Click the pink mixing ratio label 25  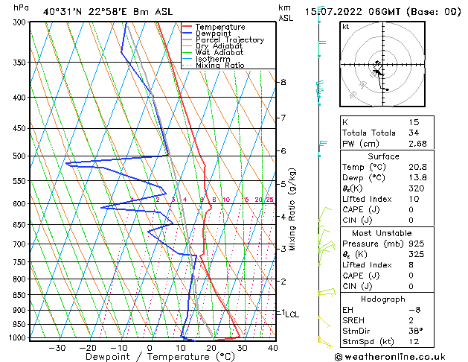[270, 200]
